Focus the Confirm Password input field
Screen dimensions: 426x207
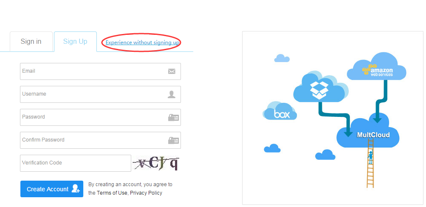coord(100,140)
